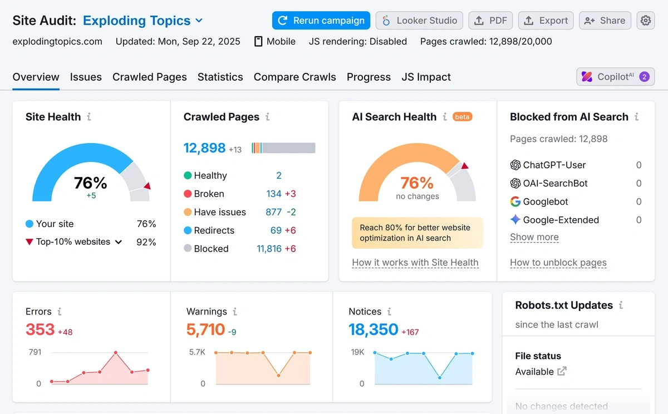The width and height of the screenshot is (668, 414).
Task: Switch to the Issues tab
Action: click(x=86, y=77)
